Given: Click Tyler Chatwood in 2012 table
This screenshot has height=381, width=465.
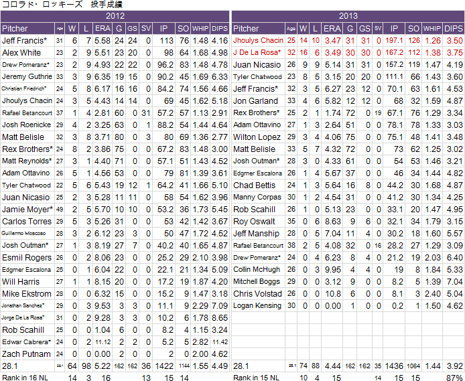Looking at the screenshot, I should [26, 185].
